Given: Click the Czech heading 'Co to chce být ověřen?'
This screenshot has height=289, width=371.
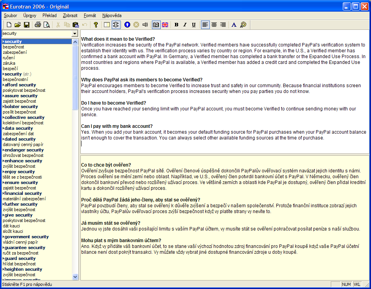Looking at the screenshot, I should pos(106,165).
